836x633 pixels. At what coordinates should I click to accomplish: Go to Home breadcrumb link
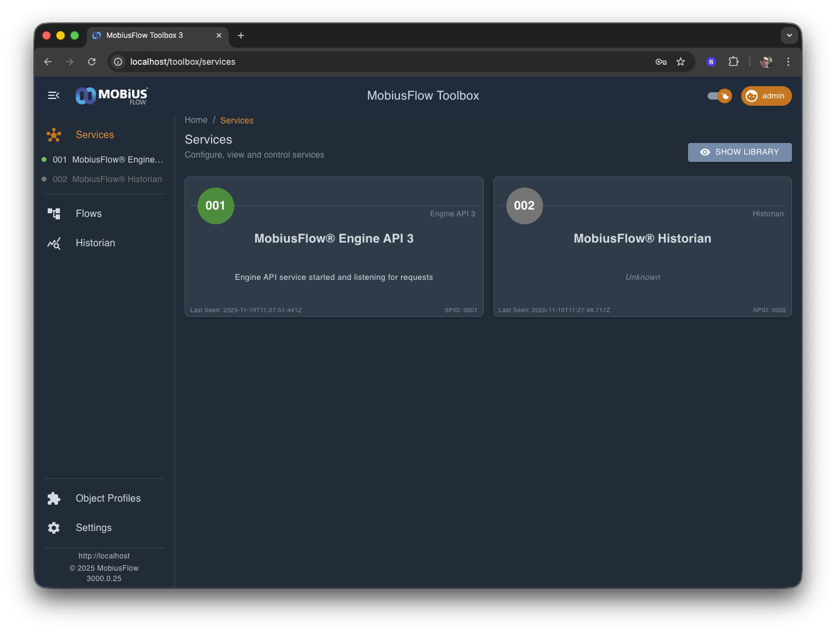196,120
